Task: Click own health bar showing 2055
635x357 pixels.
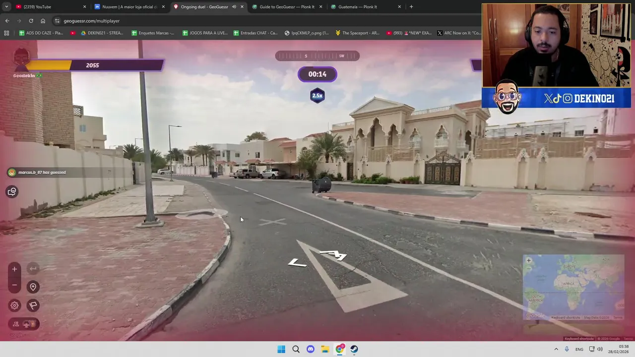Action: click(94, 65)
